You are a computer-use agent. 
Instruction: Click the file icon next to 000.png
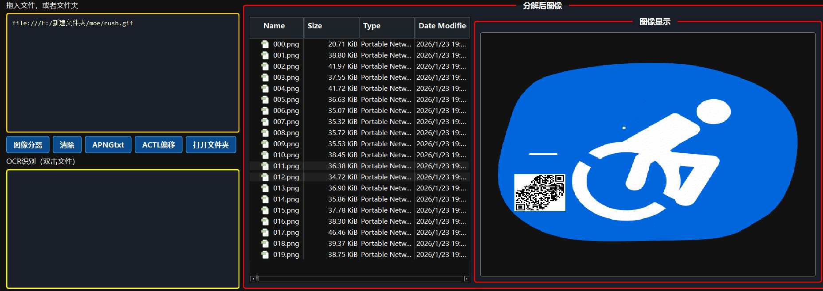265,44
